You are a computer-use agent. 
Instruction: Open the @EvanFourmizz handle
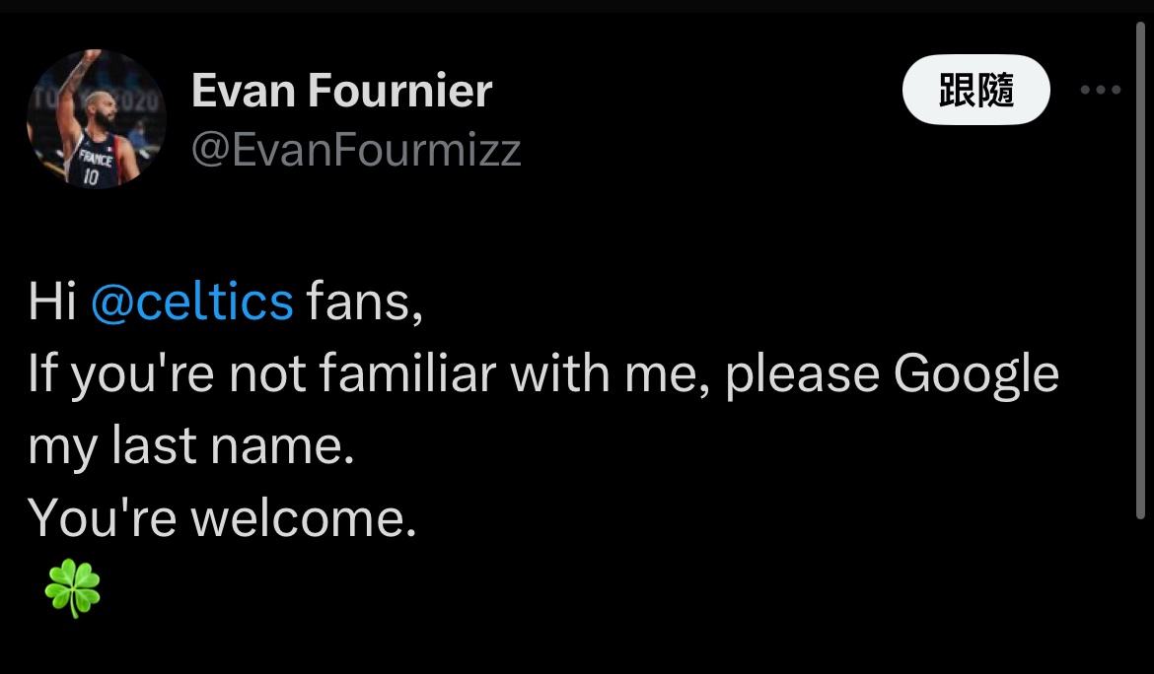pyautogui.click(x=355, y=151)
